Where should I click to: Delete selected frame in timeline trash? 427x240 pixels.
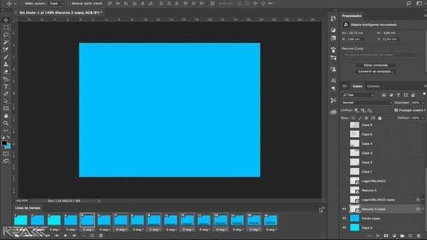[101, 235]
